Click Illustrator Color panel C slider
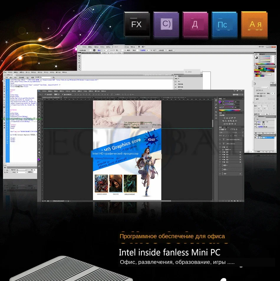This screenshot has height=281, width=280. point(265,56)
